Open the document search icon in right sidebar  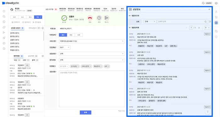216,31
